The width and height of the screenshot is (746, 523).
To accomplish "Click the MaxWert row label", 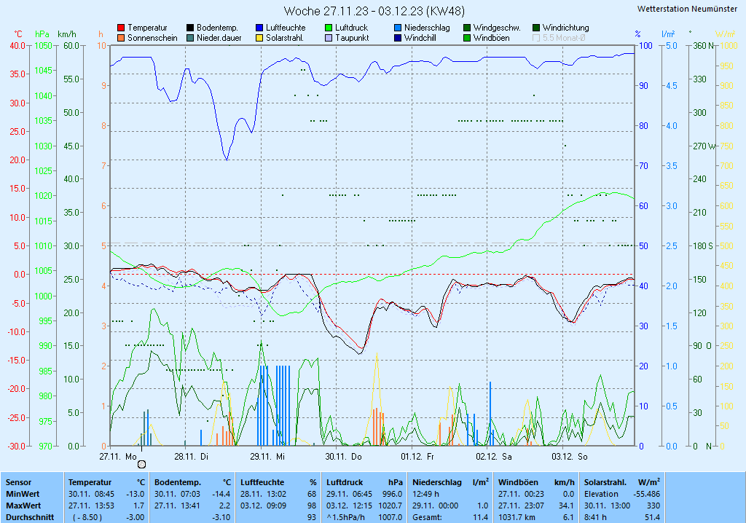I will [x=24, y=506].
